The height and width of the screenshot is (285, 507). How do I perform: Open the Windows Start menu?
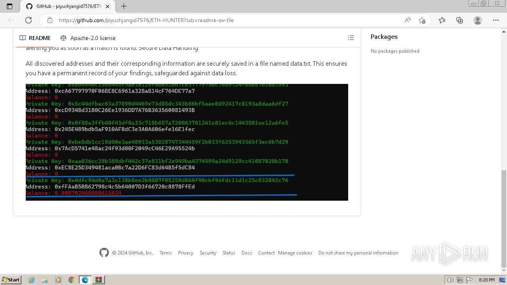[11, 280]
